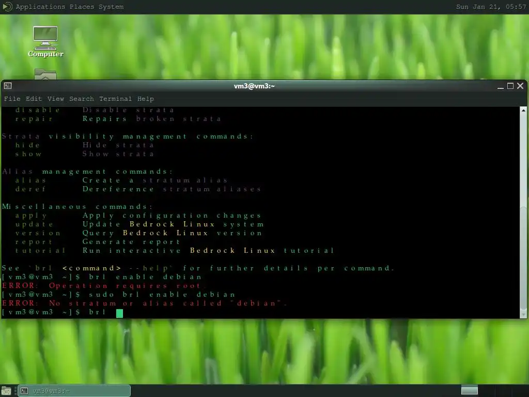The height and width of the screenshot is (397, 529).
Task: Click the date and time clock
Action: pos(491,7)
